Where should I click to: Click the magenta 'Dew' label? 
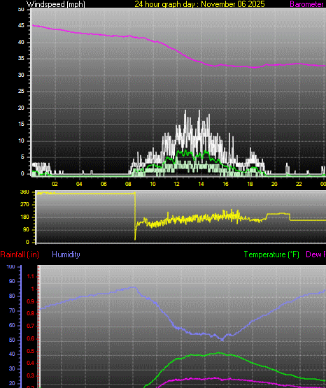click(x=313, y=254)
